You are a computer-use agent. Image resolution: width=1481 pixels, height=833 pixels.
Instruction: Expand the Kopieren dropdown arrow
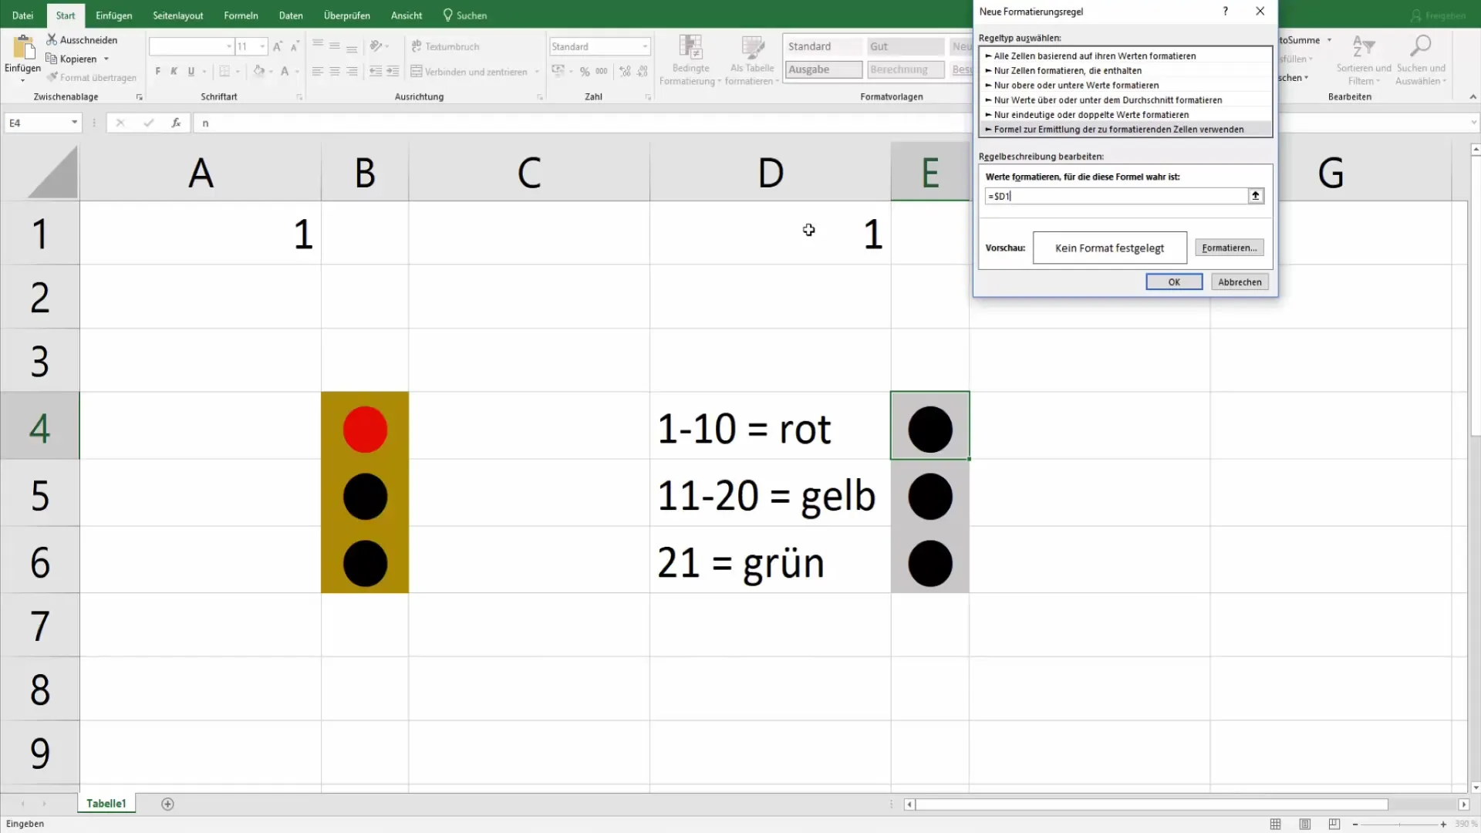(x=106, y=59)
